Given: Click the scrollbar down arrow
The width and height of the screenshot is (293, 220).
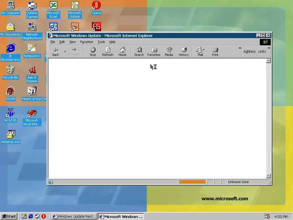Looking at the screenshot, I should point(268,176).
